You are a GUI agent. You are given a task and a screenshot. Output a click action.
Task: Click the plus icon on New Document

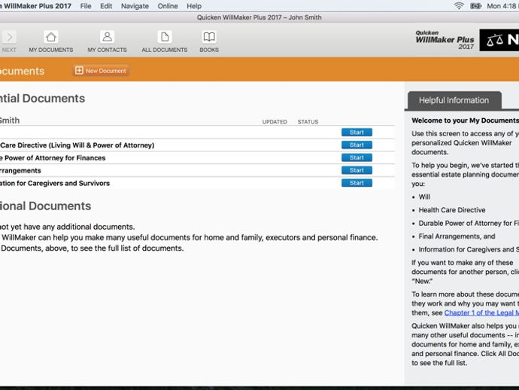(79, 70)
